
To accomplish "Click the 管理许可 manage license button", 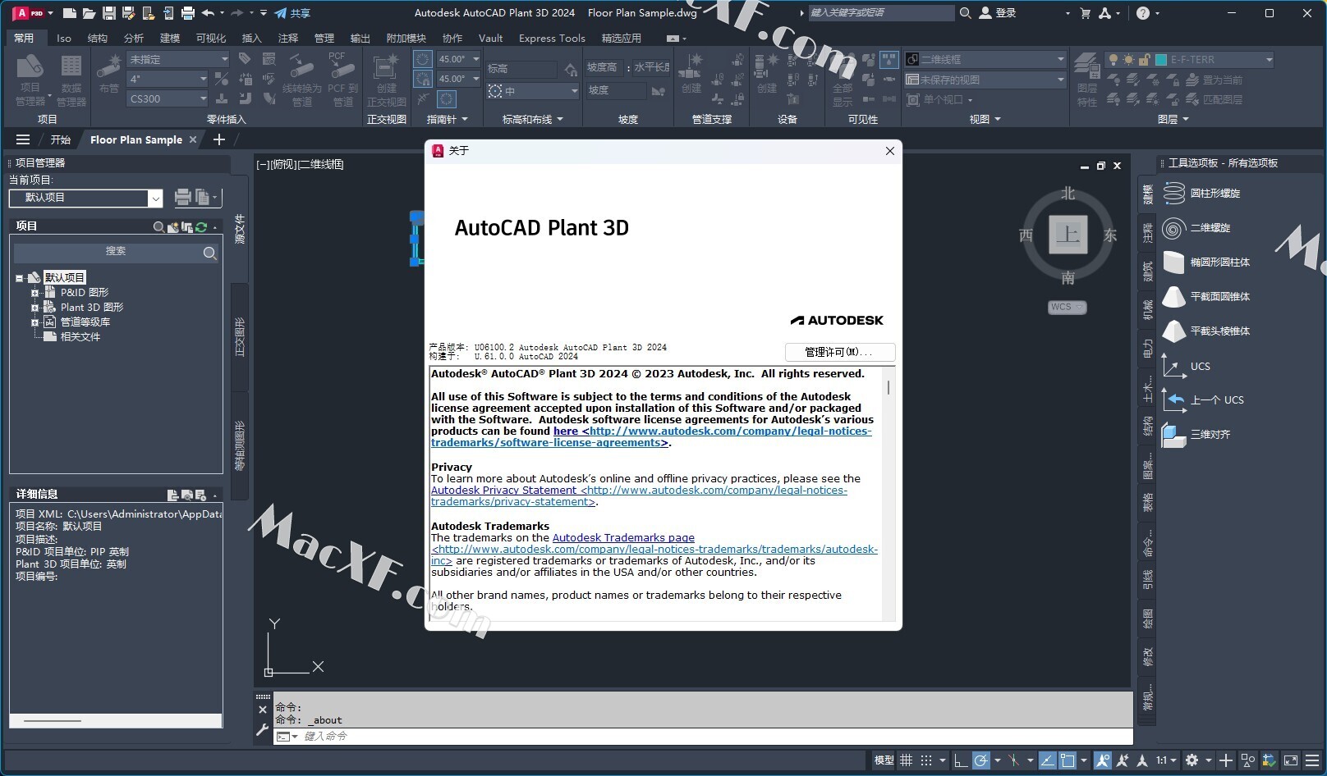I will 839,352.
